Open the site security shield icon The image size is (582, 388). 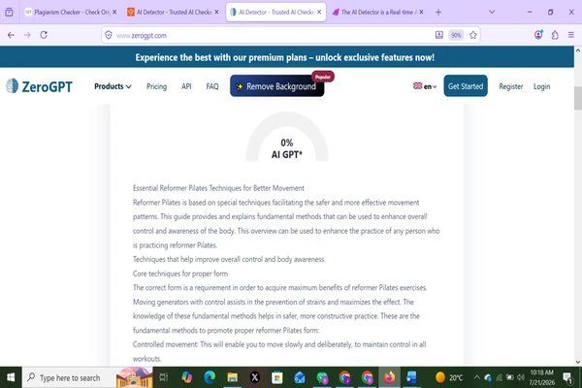(109, 35)
